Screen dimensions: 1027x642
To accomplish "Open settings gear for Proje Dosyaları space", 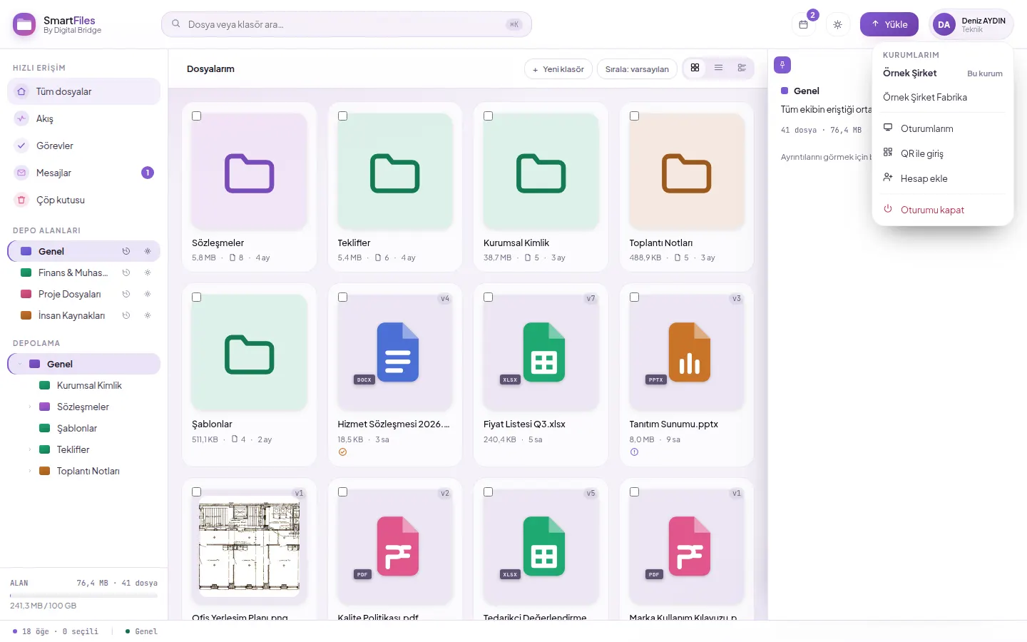I will (x=148, y=294).
